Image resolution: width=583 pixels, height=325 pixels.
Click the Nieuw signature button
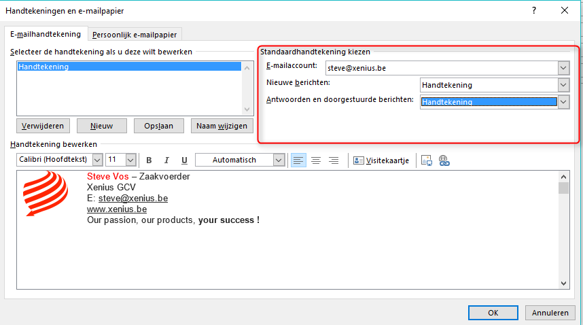(x=101, y=126)
